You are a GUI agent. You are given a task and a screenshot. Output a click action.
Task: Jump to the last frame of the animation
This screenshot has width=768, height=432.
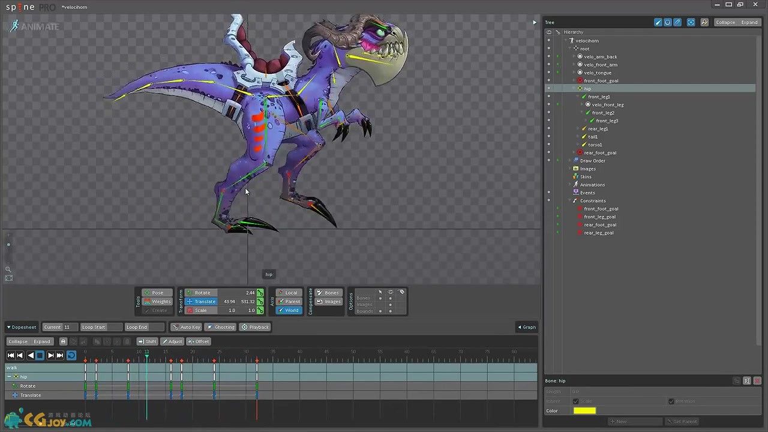click(x=59, y=355)
